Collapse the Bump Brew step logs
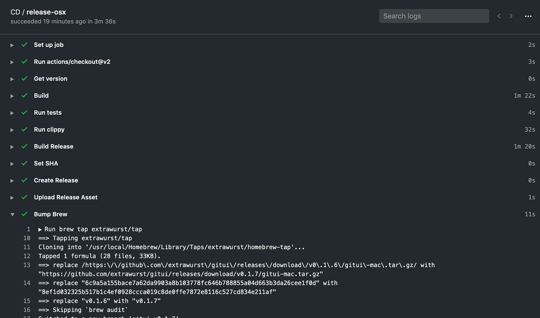Viewport: 540px width, 318px height. (12, 214)
